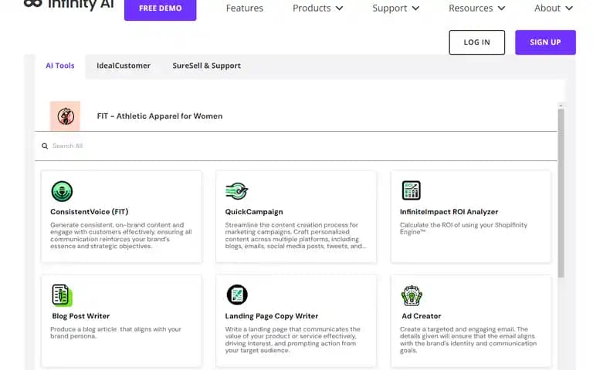Click the InfiniteImpact ROI calculator icon
This screenshot has height=370, width=593.
tap(411, 190)
